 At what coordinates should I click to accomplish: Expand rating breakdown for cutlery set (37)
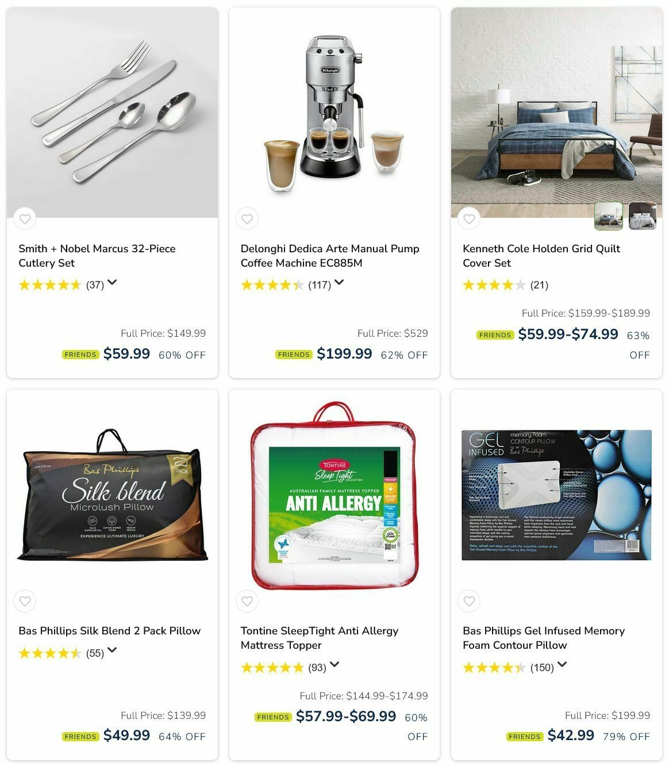(112, 282)
